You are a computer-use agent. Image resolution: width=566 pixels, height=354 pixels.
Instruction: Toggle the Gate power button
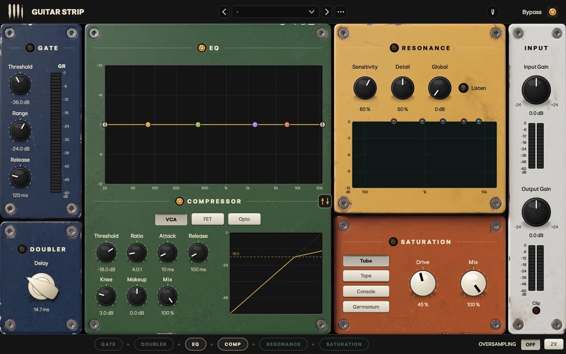pyautogui.click(x=30, y=48)
